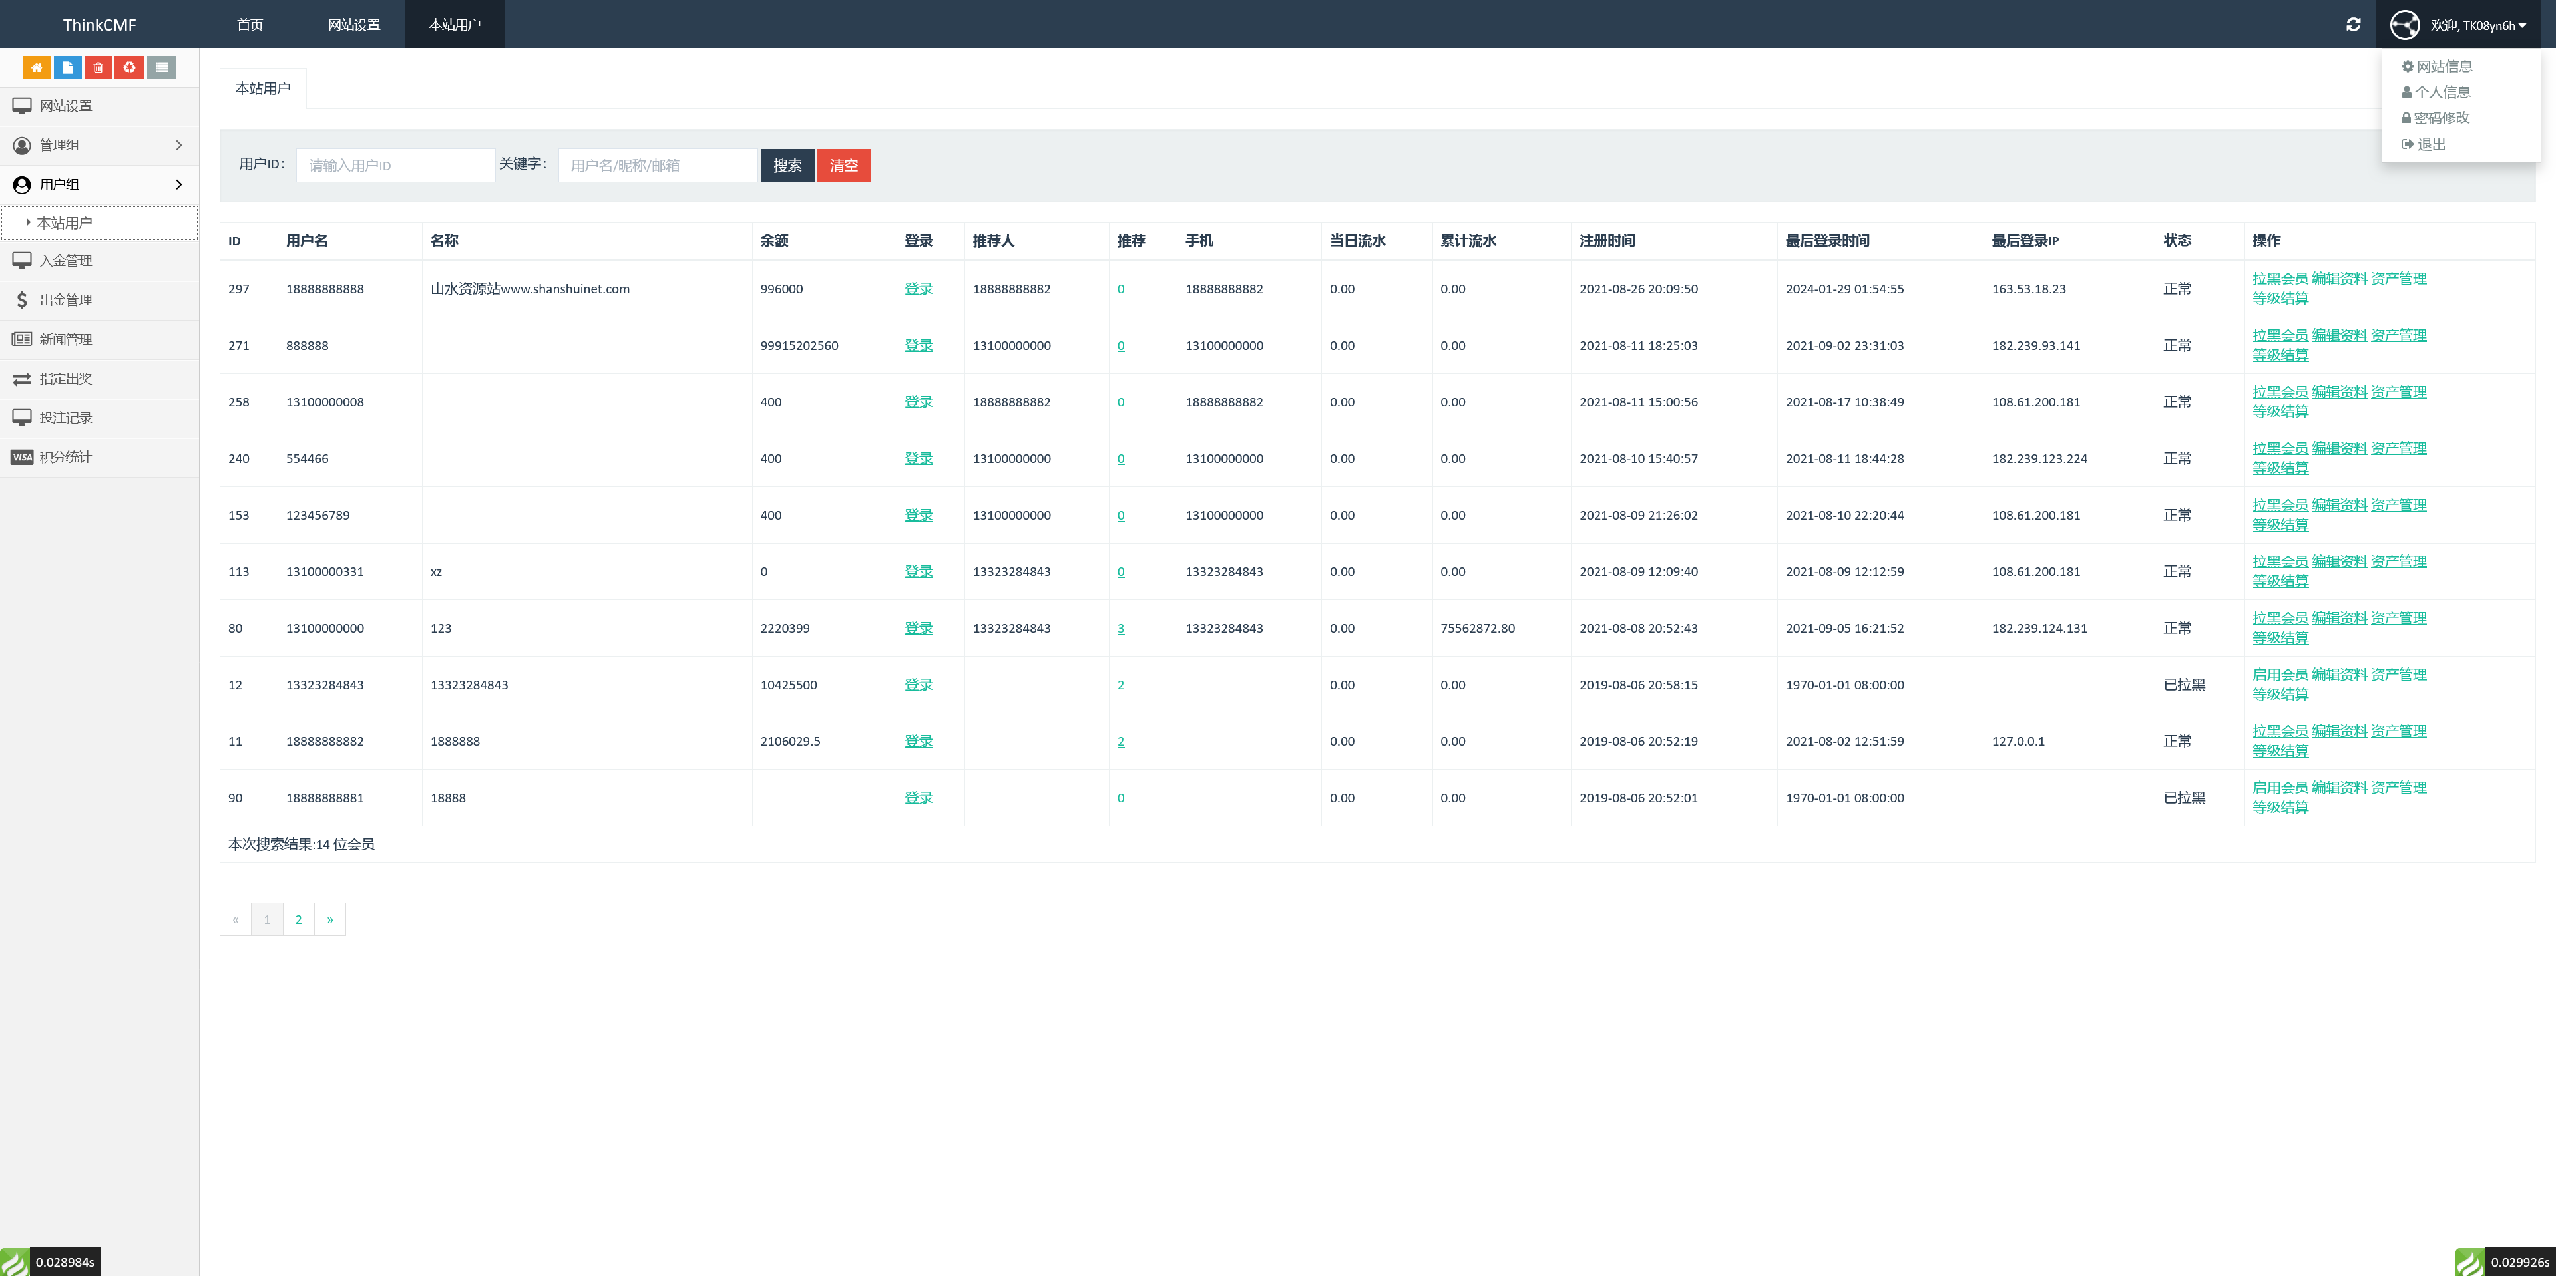The height and width of the screenshot is (1276, 2556).
Task: Open 积分统计 with the VISA icon
Action: click(x=65, y=457)
